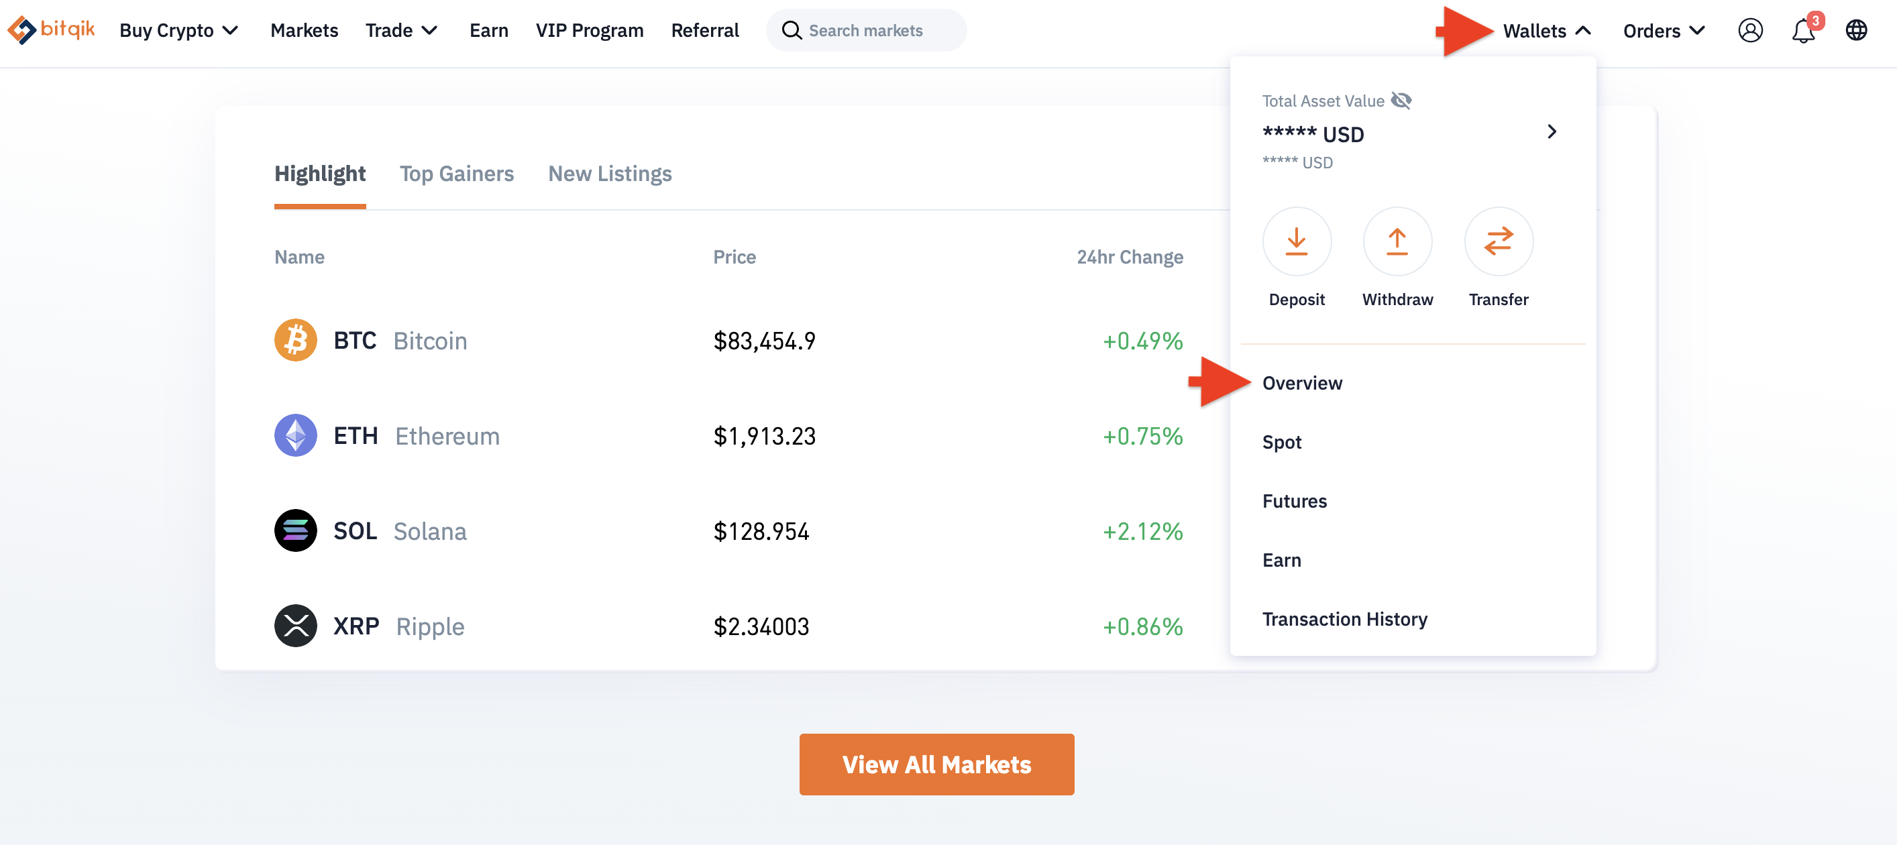Click Solana change +2.12%

point(1142,530)
